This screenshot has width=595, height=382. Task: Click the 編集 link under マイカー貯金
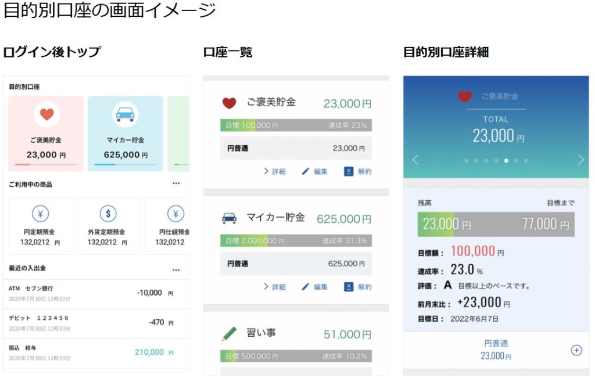coord(315,287)
